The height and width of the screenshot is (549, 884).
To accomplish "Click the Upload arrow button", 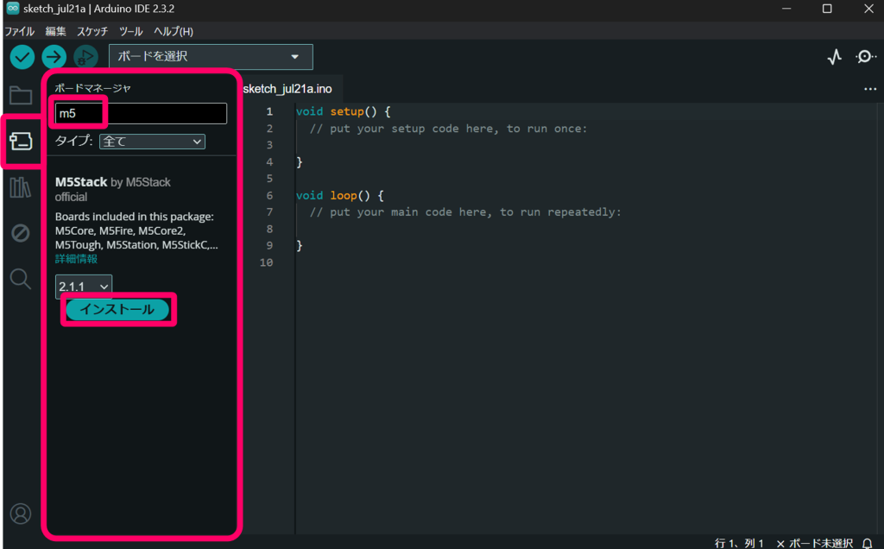I will tap(54, 57).
